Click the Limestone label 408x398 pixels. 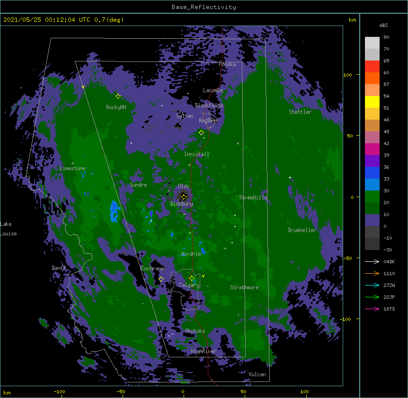(72, 168)
